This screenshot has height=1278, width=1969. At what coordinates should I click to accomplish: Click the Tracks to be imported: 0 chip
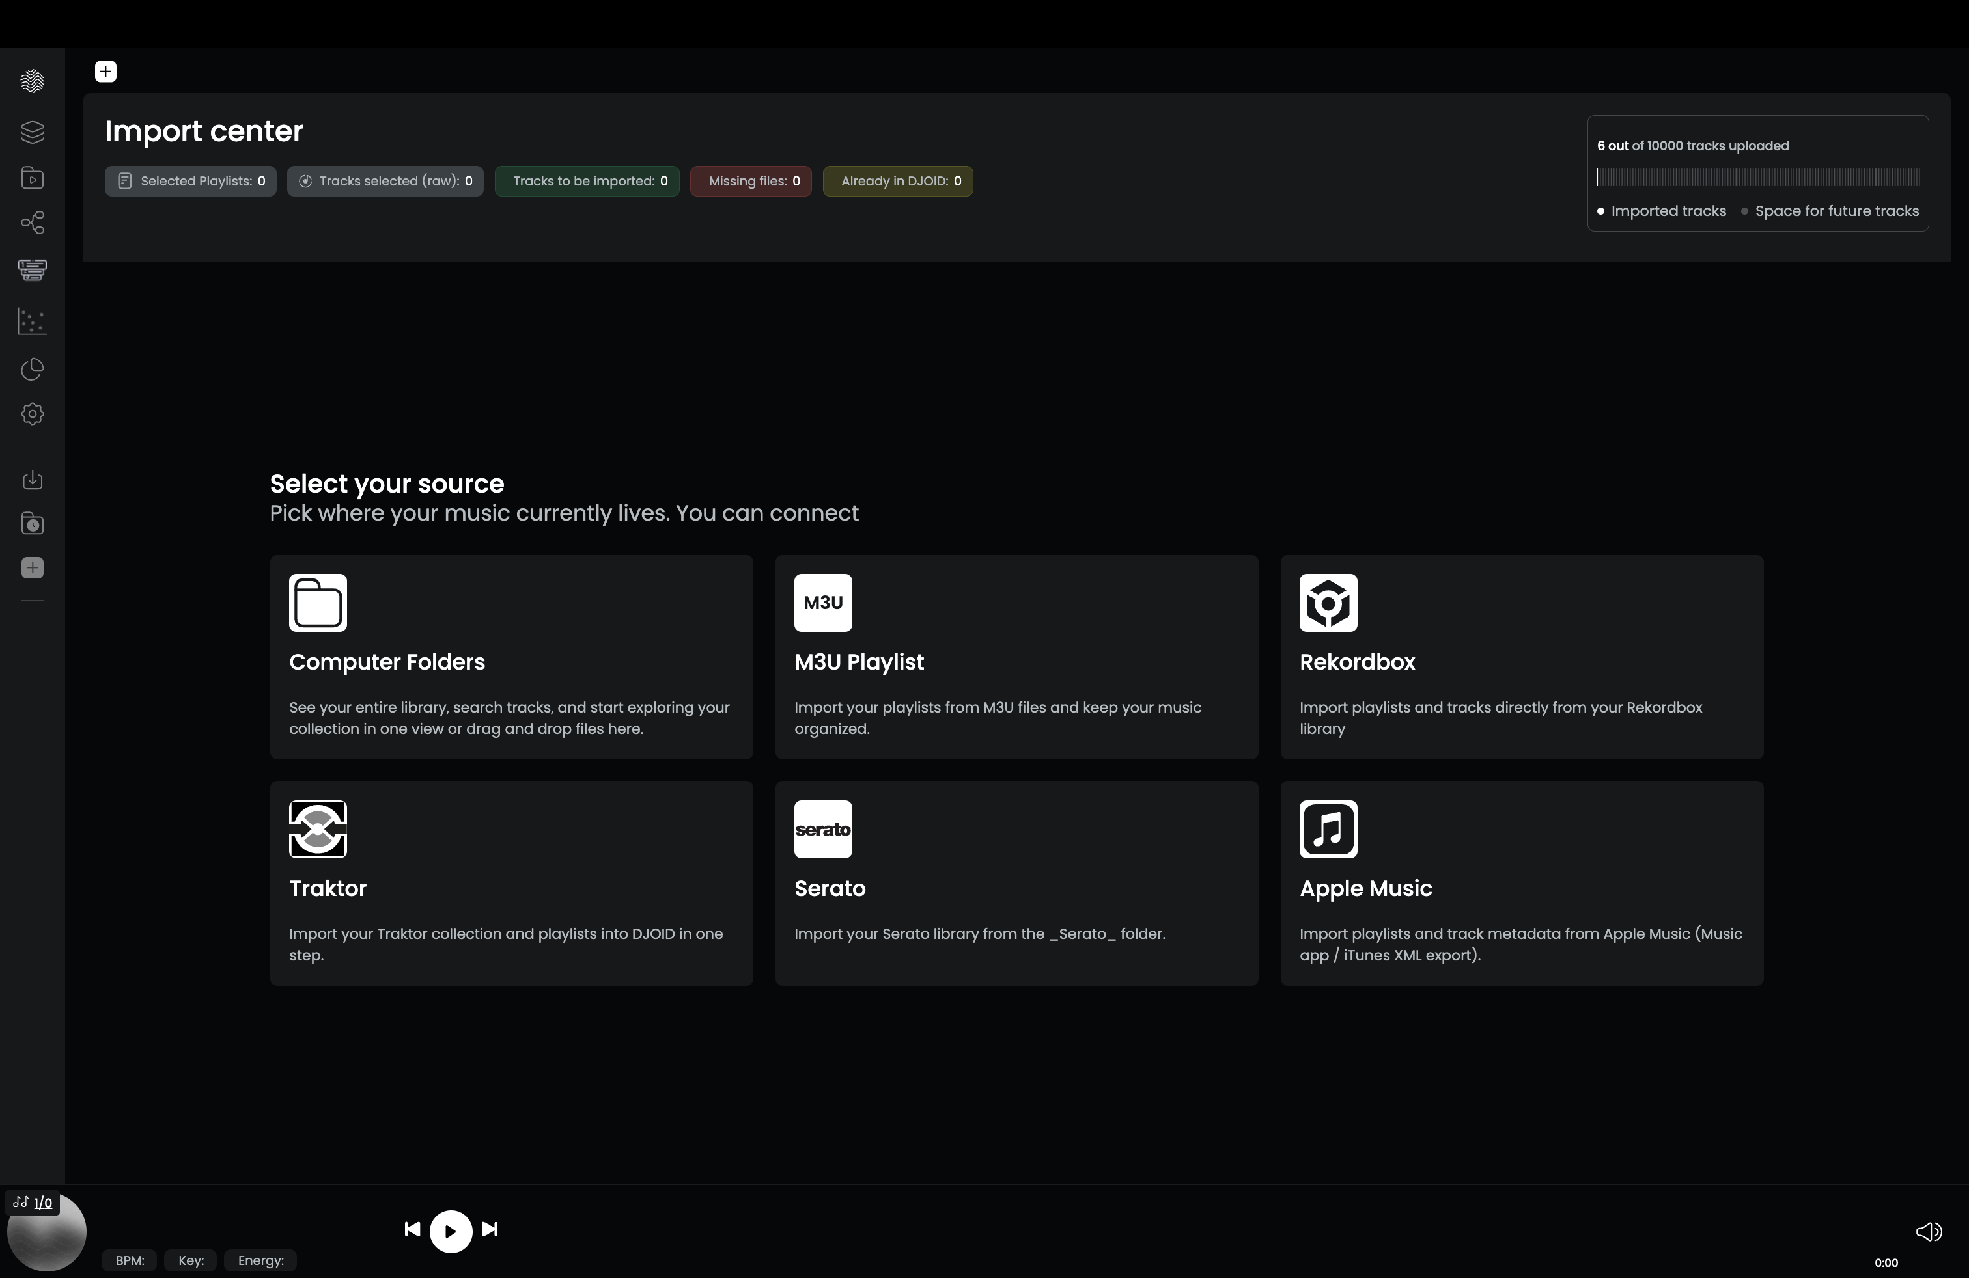(x=587, y=181)
